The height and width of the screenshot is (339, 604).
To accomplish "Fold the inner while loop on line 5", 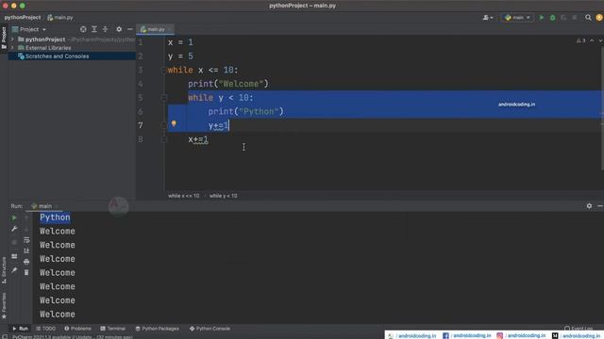I will pos(163,98).
